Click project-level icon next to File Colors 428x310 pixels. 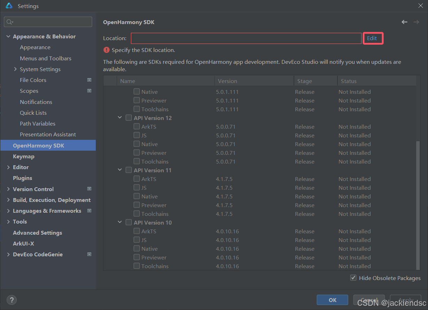[x=90, y=80]
